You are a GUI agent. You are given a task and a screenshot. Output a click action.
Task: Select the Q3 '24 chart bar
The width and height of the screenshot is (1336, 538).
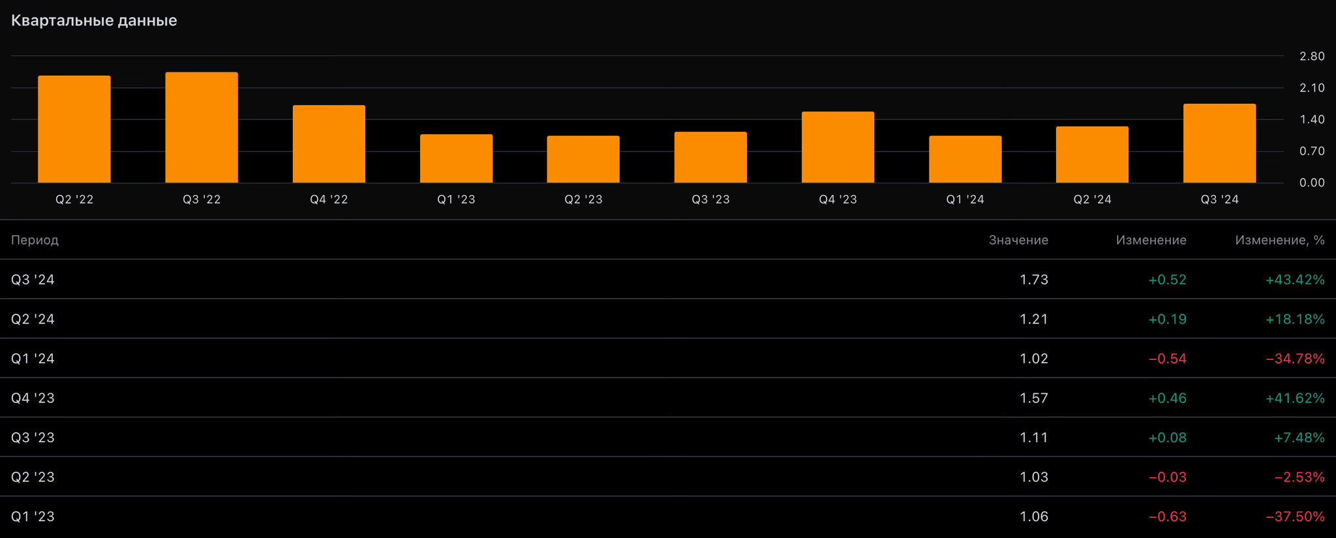[x=1219, y=143]
